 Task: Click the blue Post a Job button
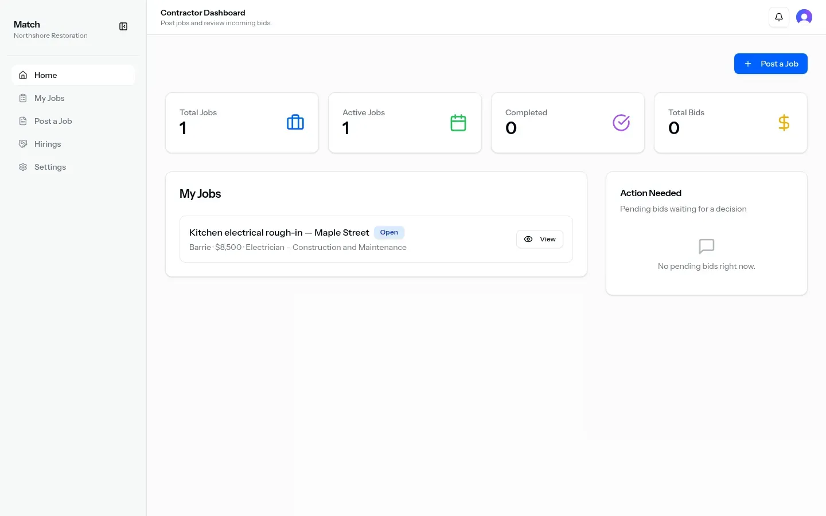click(771, 64)
